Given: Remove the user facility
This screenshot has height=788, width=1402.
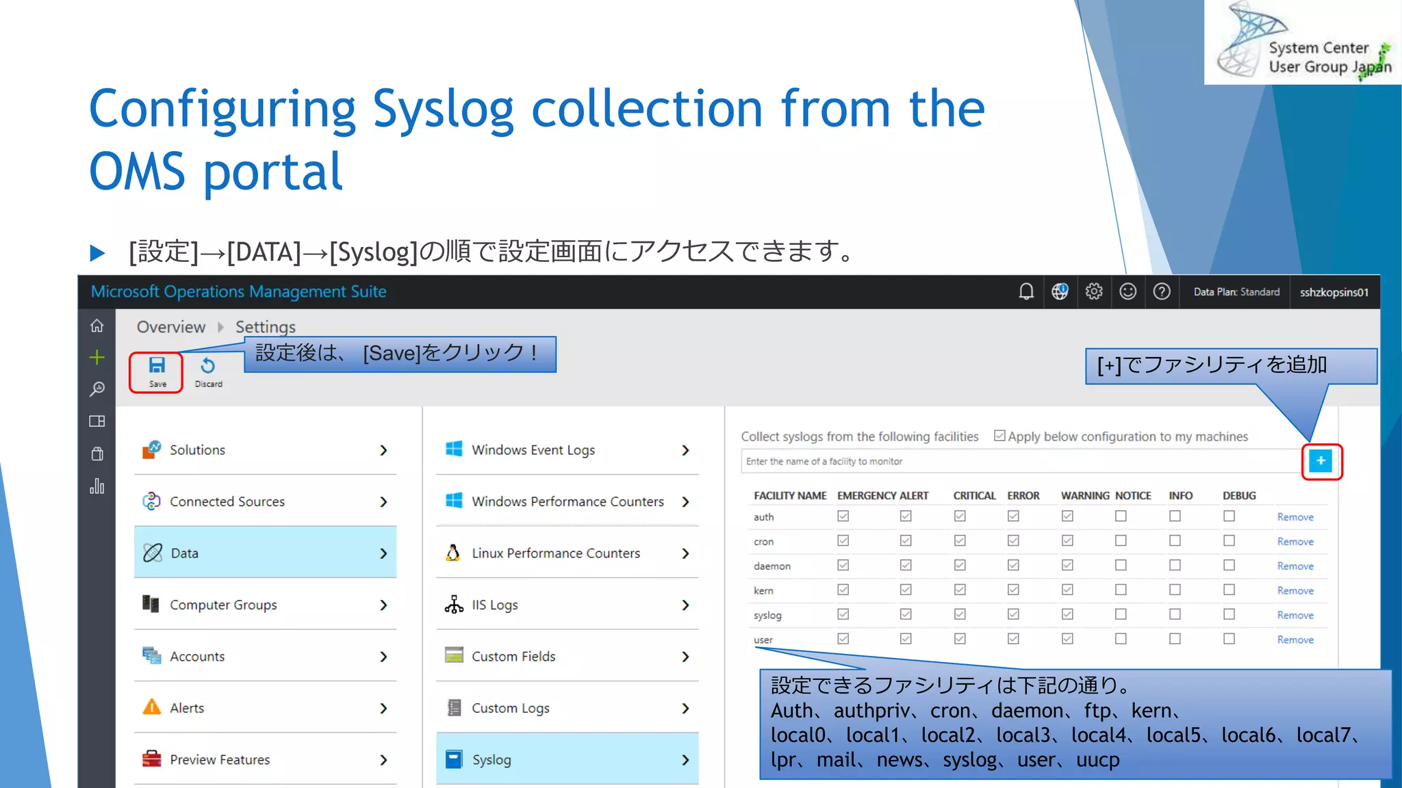Looking at the screenshot, I should click(1295, 640).
